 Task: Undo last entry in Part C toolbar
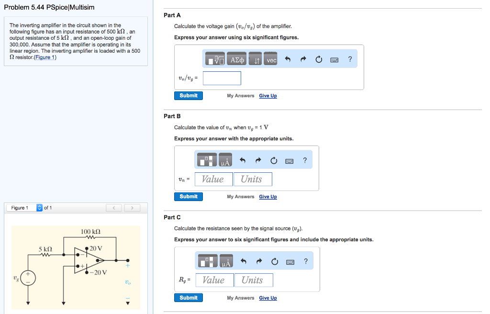(244, 261)
